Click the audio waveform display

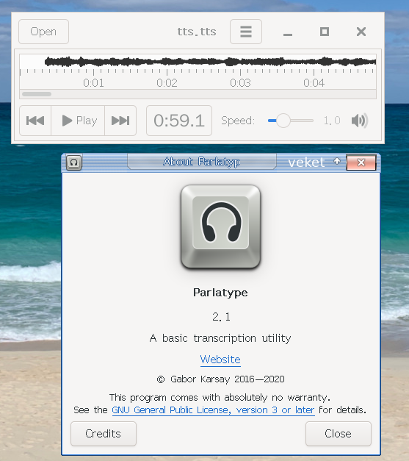click(198, 62)
